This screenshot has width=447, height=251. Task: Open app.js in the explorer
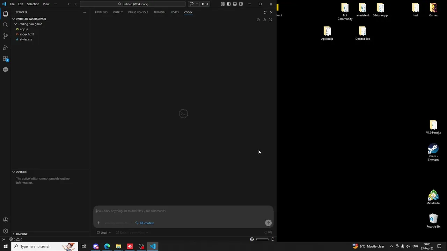(x=51, y=29)
